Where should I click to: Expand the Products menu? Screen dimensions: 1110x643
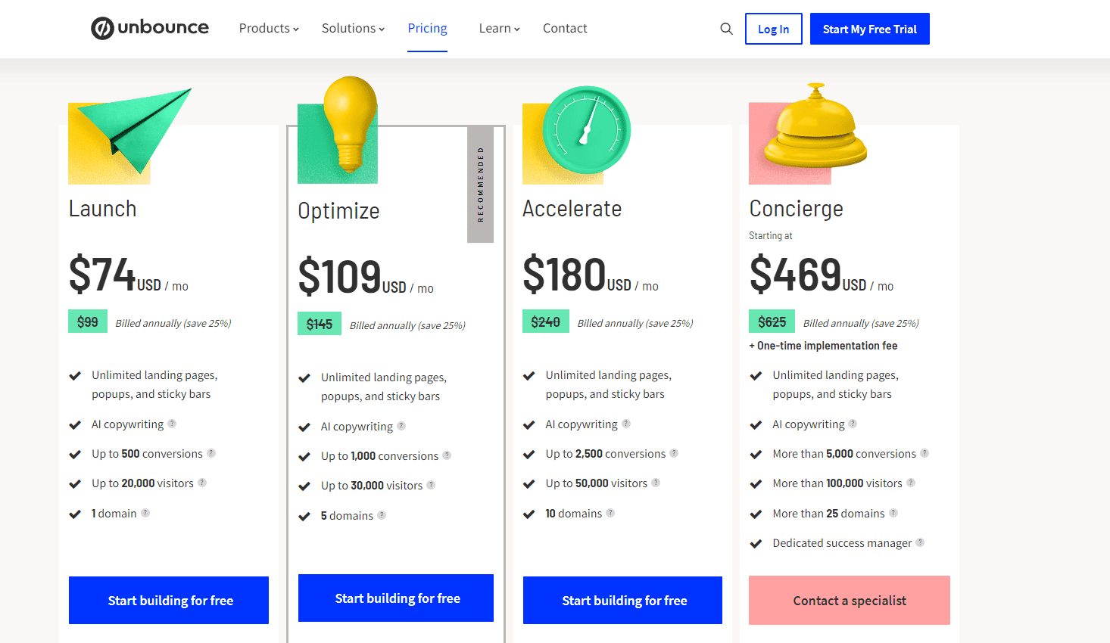click(269, 28)
